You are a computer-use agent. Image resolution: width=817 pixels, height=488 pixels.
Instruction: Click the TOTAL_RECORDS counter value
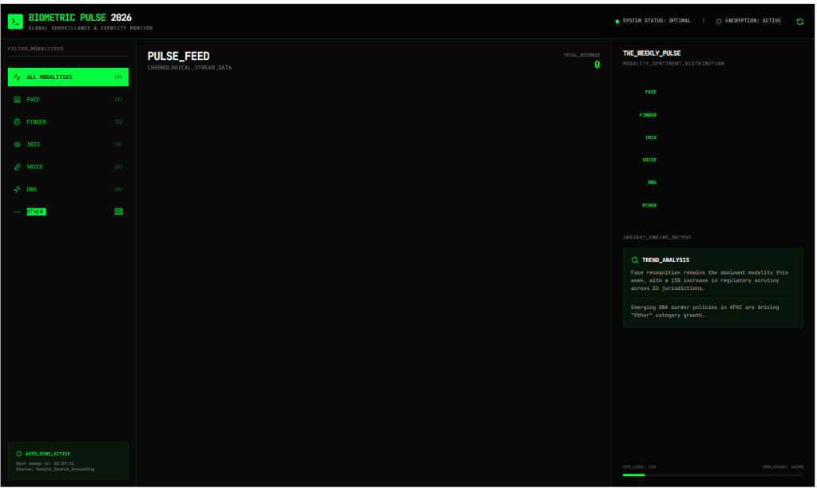point(597,65)
